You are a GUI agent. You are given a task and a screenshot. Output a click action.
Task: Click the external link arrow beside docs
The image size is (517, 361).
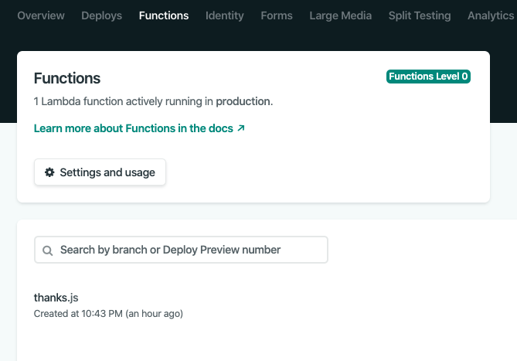(x=241, y=128)
